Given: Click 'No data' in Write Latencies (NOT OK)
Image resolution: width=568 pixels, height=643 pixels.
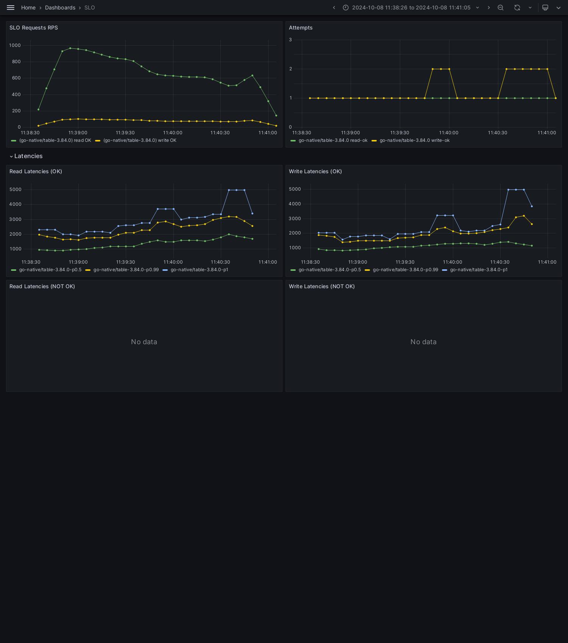Looking at the screenshot, I should pos(423,342).
